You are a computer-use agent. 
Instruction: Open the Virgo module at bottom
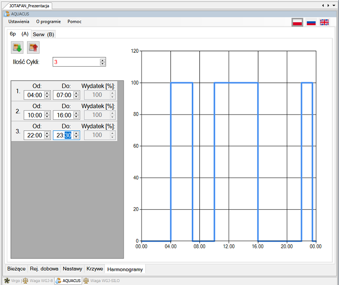(13, 280)
